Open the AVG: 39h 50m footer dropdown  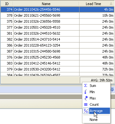click(97, 80)
